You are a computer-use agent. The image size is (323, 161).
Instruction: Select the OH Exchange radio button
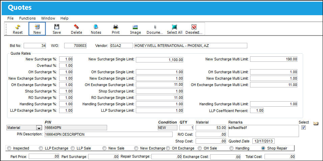[x=168, y=148]
